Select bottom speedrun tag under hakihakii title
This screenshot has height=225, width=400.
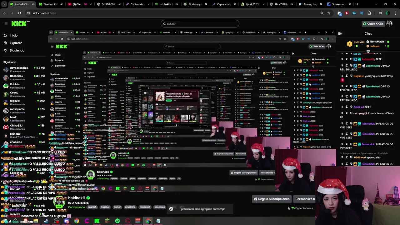coord(159,207)
